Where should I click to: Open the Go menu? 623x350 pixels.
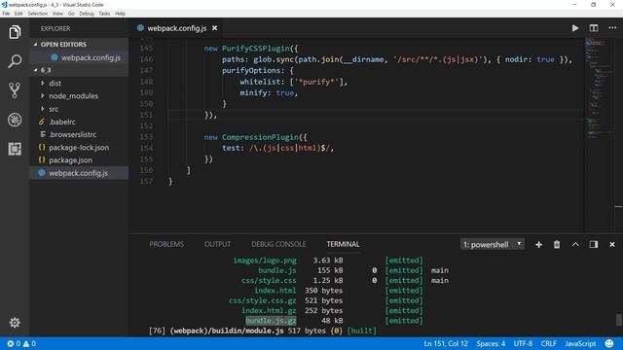71,14
